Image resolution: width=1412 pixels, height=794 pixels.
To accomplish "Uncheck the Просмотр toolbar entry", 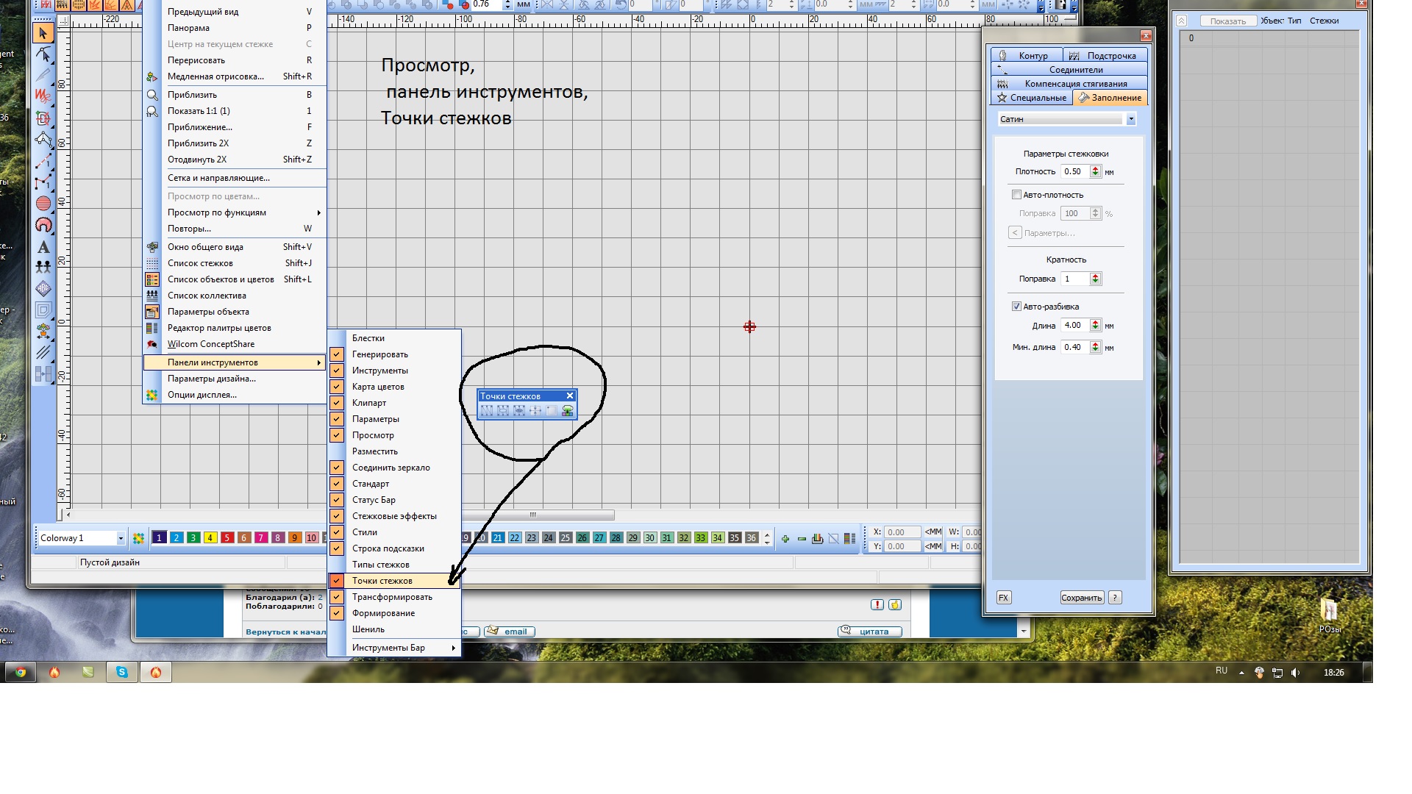I will pyautogui.click(x=372, y=435).
